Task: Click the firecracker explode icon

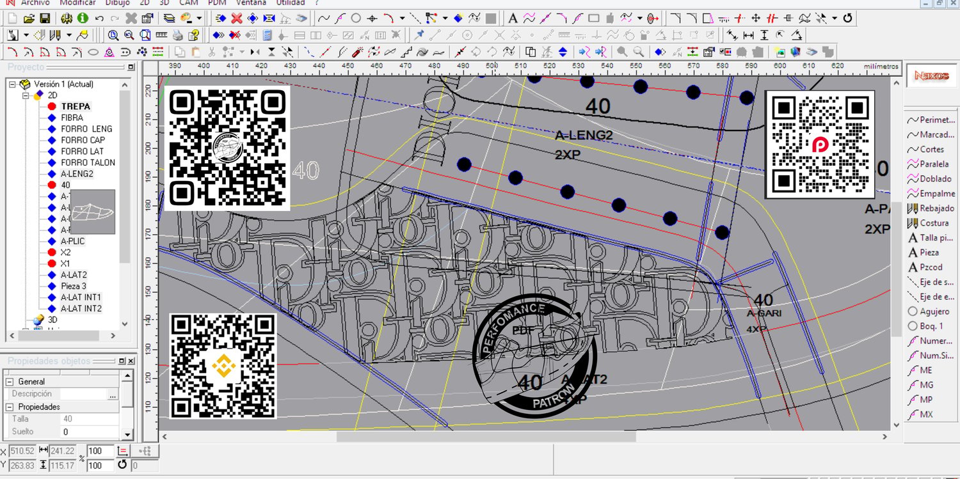Action: pyautogui.click(x=358, y=52)
